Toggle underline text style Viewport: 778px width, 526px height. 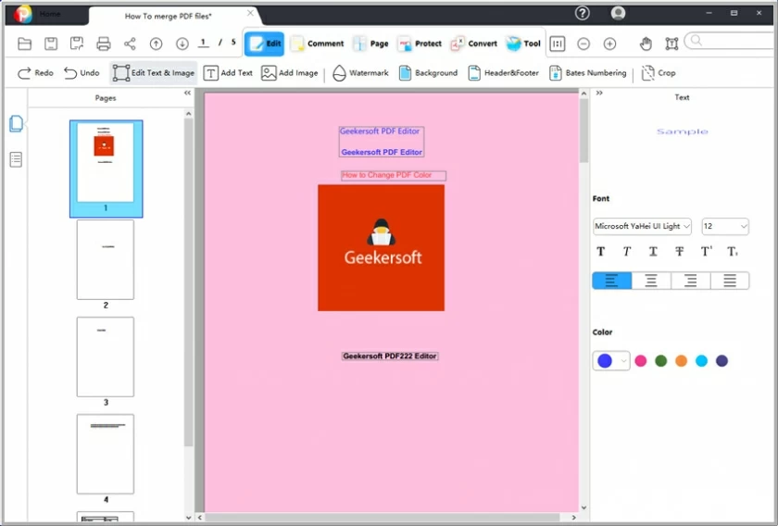coord(654,252)
